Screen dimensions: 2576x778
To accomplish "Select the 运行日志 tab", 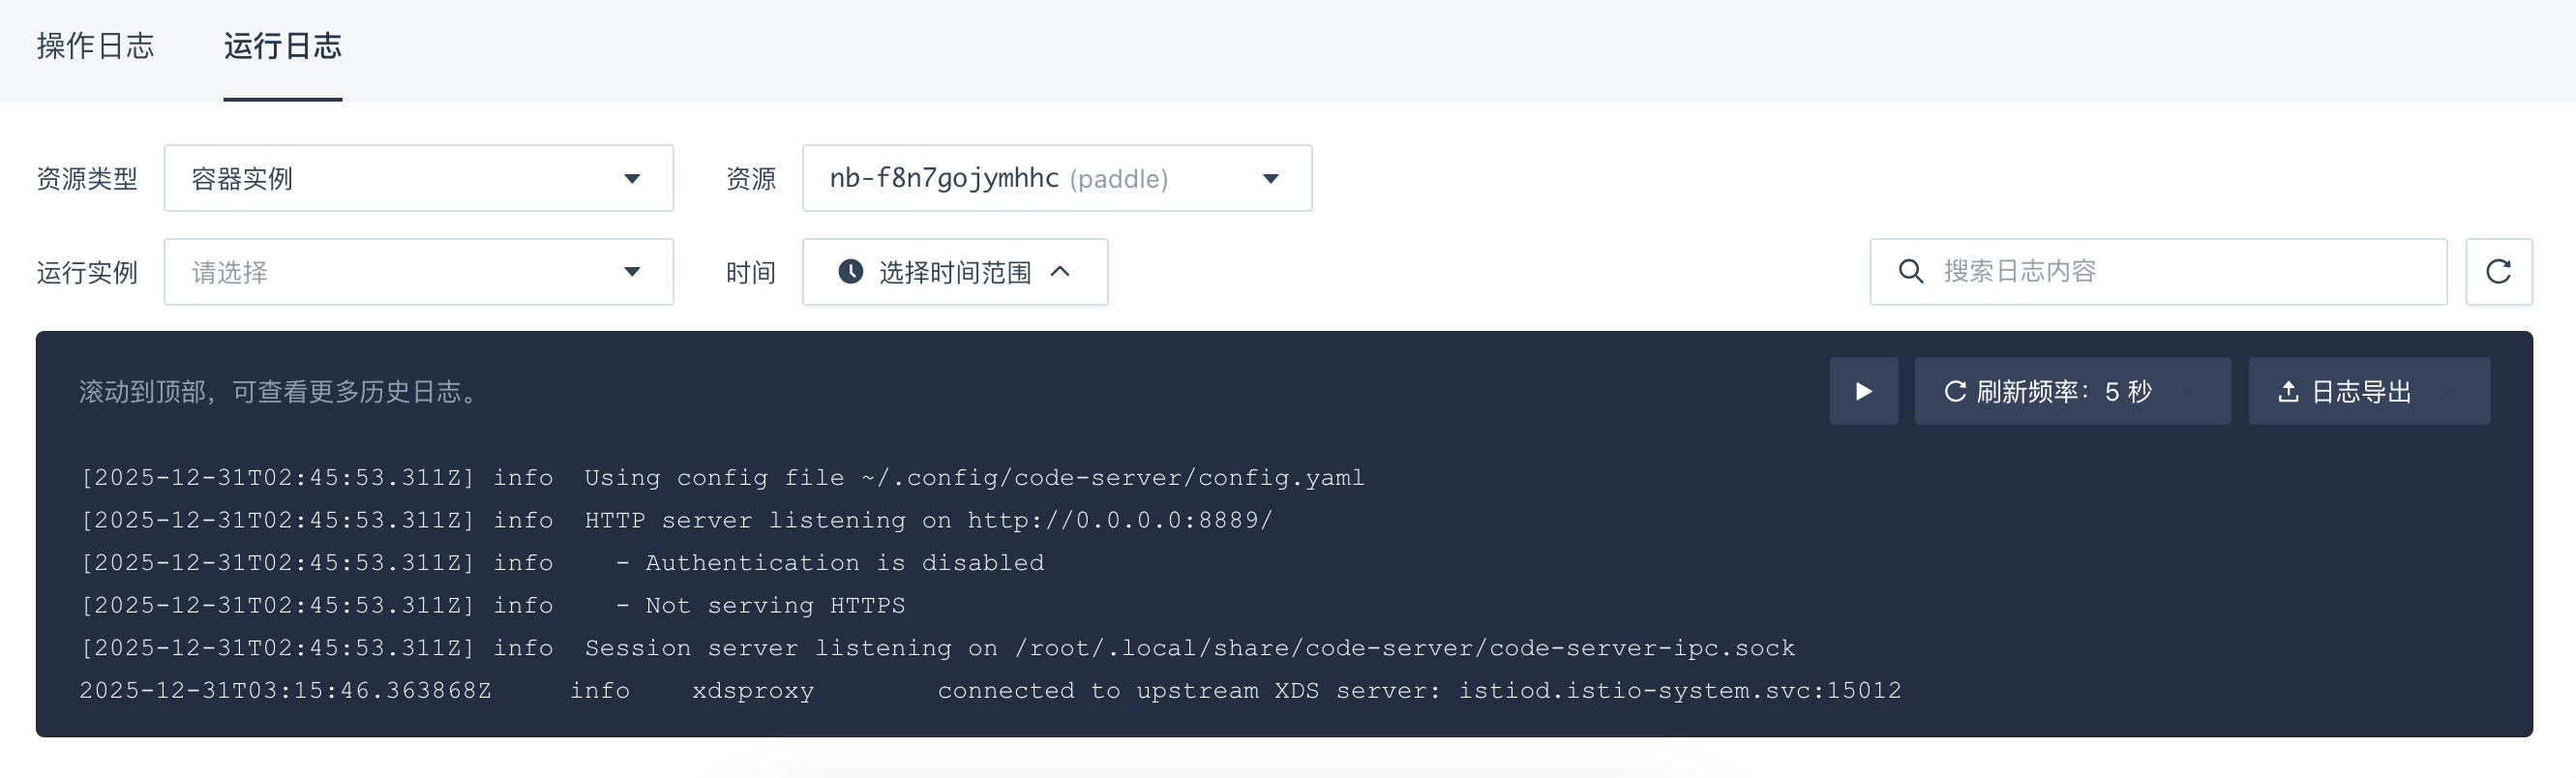I will (282, 46).
